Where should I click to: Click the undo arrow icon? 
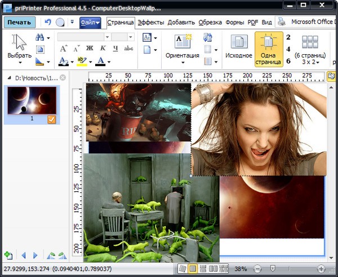(x=47, y=23)
